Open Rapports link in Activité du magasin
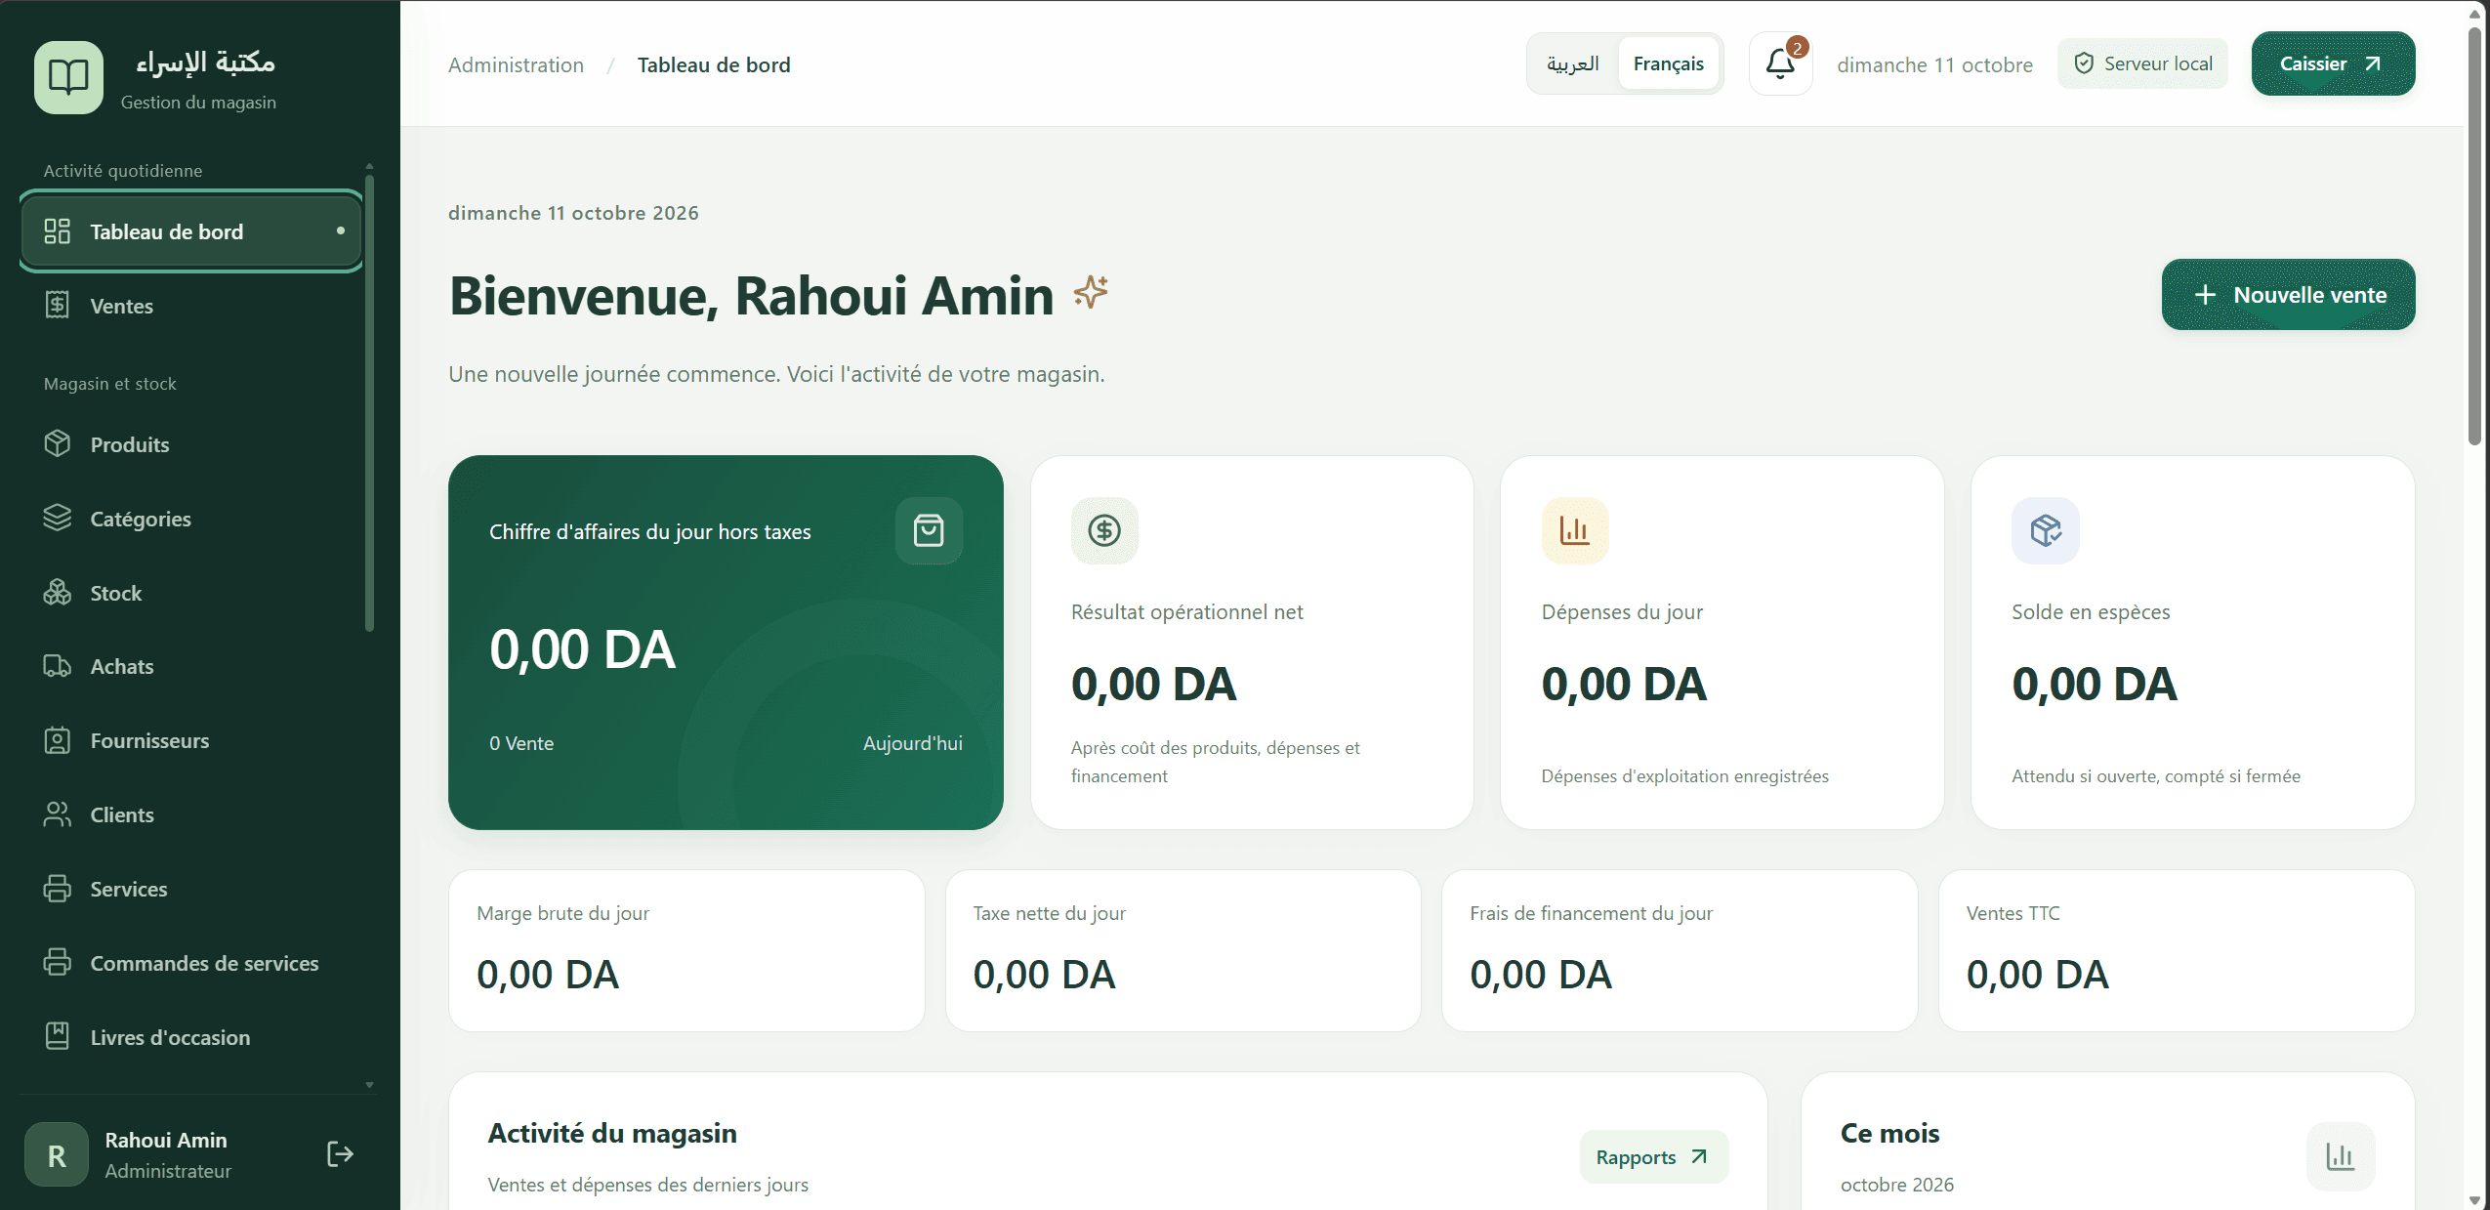The image size is (2490, 1210). [x=1653, y=1157]
